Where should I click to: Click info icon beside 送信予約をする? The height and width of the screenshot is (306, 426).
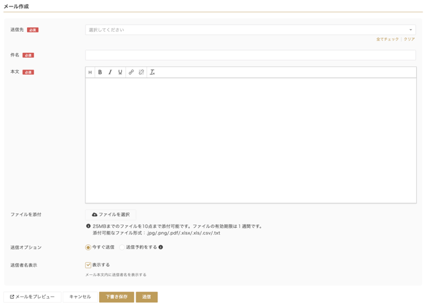pos(161,247)
